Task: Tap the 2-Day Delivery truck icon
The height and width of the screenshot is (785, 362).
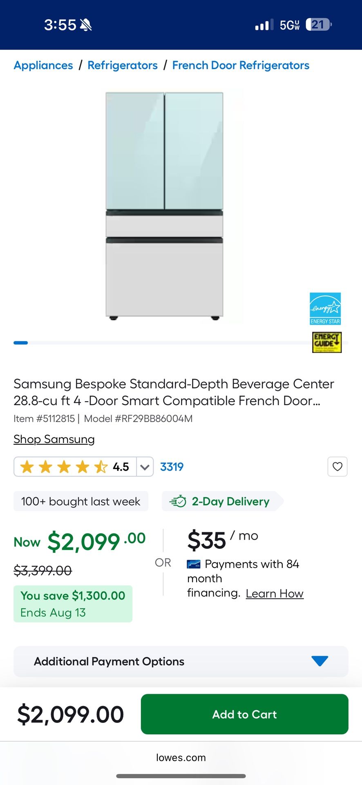Action: pos(178,501)
